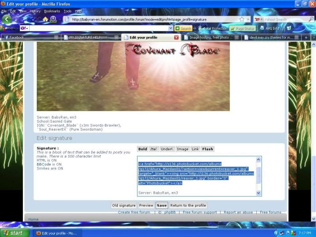316x237 pixels.
Task: Open AVG Total Protection
Action: pyautogui.click(x=213, y=28)
